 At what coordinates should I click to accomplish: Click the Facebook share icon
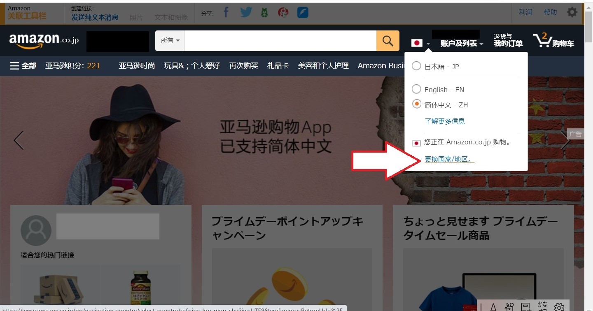226,12
